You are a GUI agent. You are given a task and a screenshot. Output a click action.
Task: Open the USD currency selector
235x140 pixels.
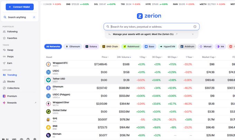click(14, 139)
